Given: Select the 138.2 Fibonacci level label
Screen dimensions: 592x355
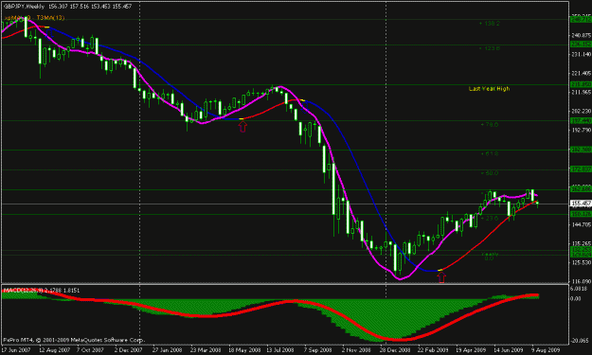Looking at the screenshot, I should [490, 24].
